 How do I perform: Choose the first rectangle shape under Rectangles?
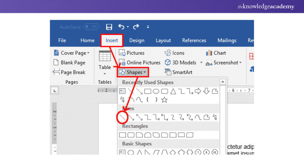[123, 135]
